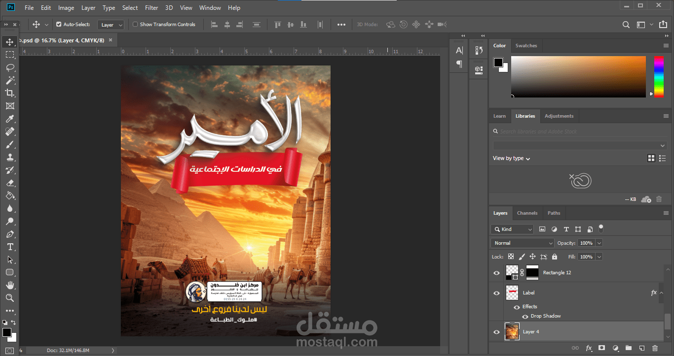
Task: Hide the Layer 4 layer
Action: coord(496,332)
